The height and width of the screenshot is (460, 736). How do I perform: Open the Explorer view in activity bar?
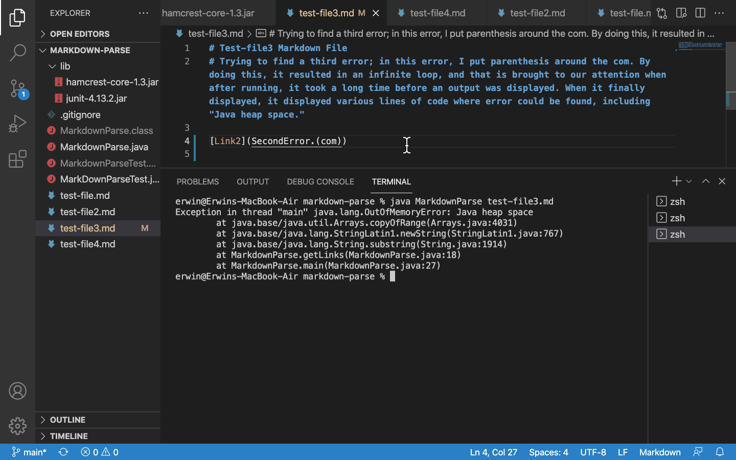coord(17,18)
